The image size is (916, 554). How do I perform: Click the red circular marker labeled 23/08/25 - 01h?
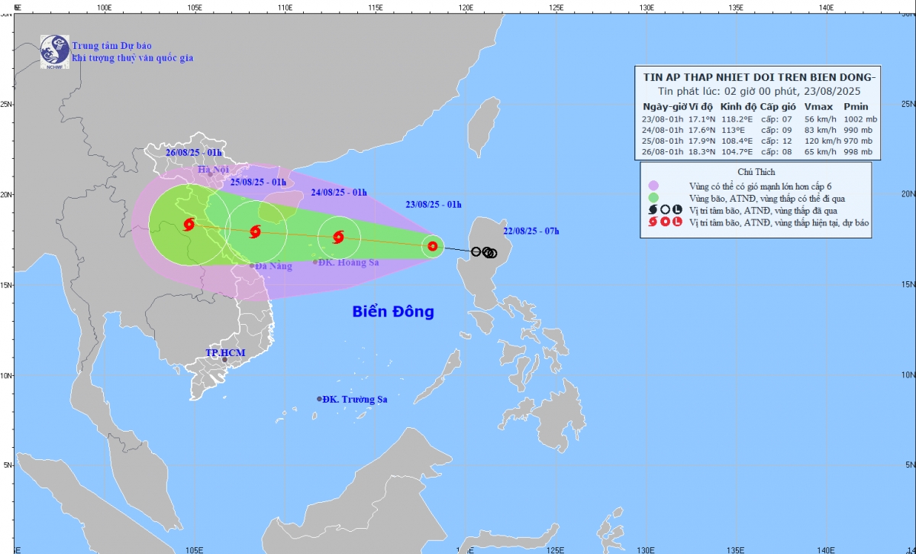(x=433, y=246)
